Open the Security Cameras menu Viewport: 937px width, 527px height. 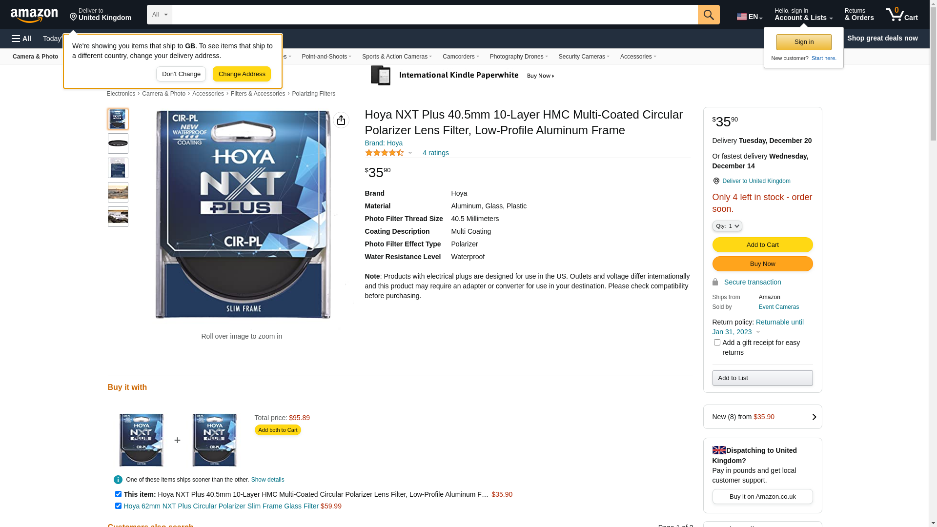pos(584,57)
